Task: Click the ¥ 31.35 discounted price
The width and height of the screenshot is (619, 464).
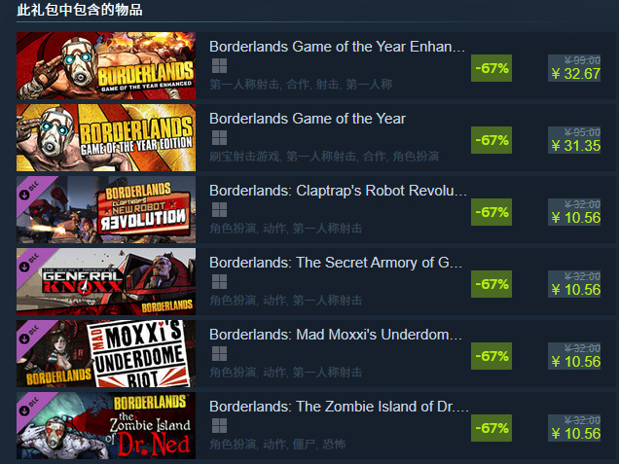Action: 575,146
